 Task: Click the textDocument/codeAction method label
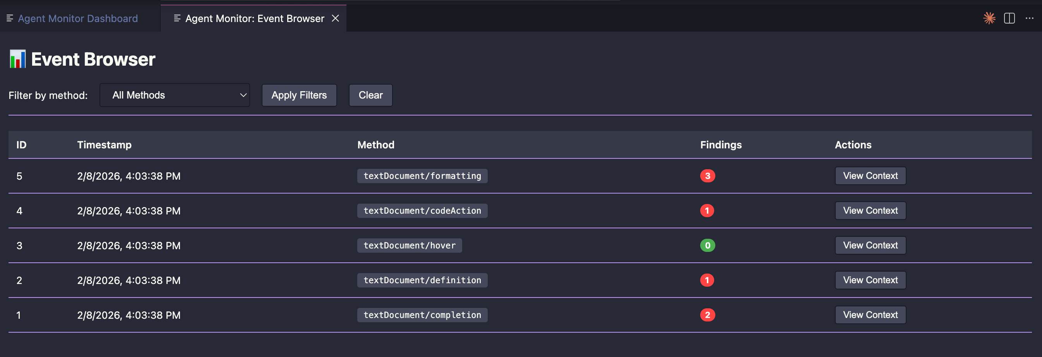coord(422,211)
